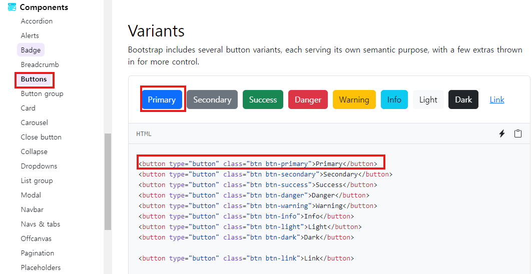
Task: Click the btn-primary code line
Action: 258,164
